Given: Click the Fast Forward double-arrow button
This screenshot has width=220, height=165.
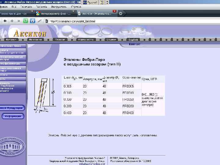Looking at the screenshot, I should tap(19, 21).
